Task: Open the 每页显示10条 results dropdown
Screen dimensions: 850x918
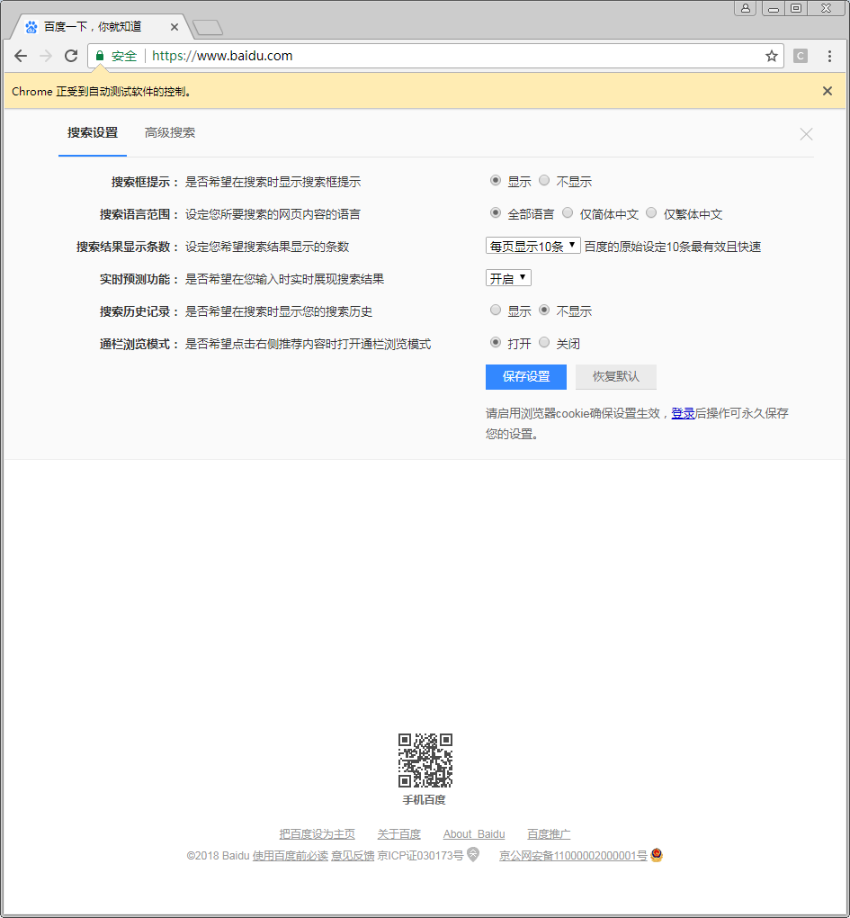Action: click(532, 246)
